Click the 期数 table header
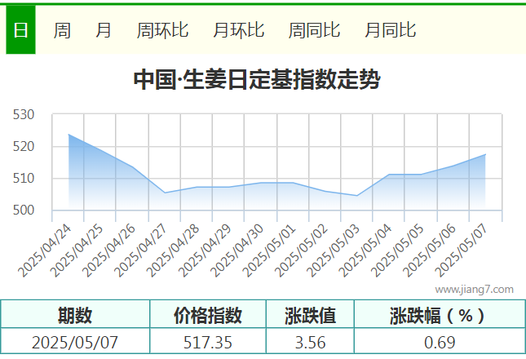This screenshot has height=359, width=526. pyautogui.click(x=75, y=315)
